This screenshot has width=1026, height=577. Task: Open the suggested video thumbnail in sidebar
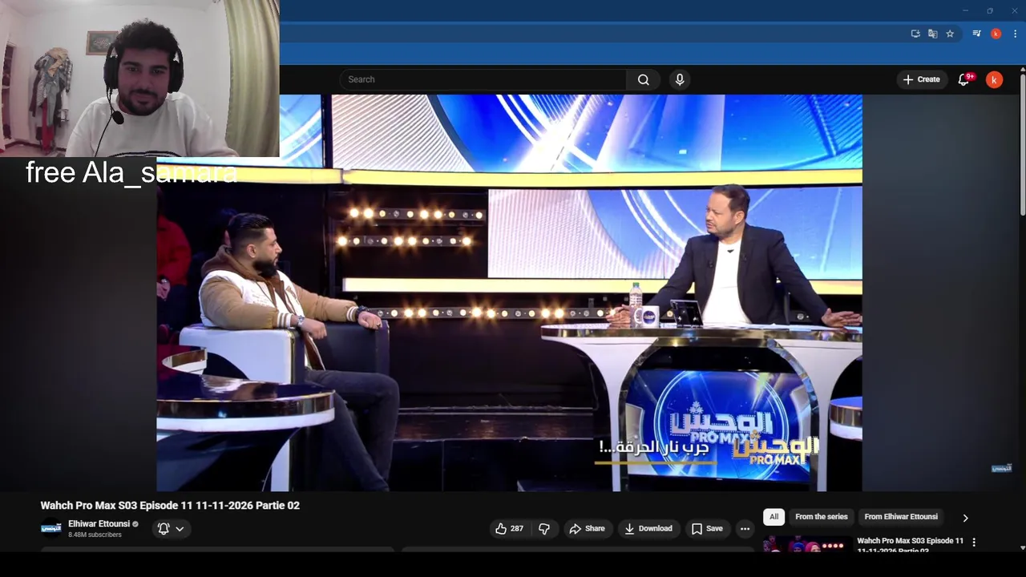coord(808,544)
